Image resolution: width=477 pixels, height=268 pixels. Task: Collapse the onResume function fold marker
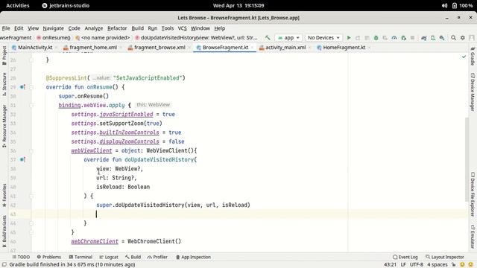click(x=31, y=87)
